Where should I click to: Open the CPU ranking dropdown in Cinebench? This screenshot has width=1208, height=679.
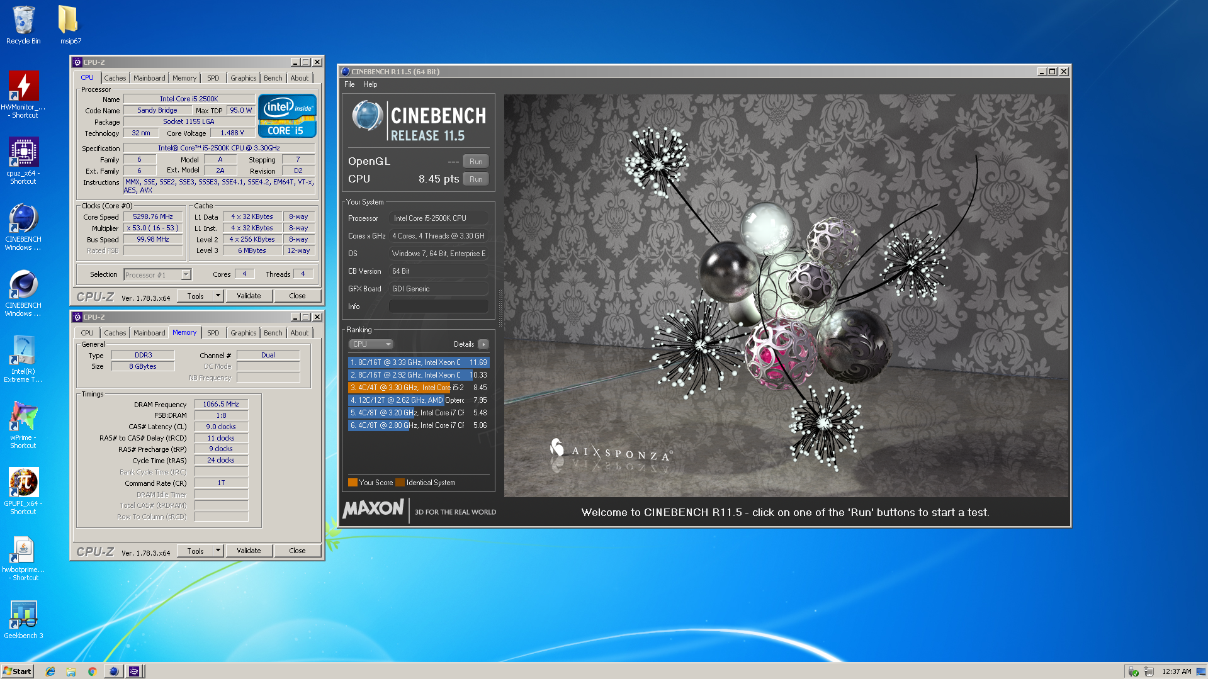pos(371,344)
